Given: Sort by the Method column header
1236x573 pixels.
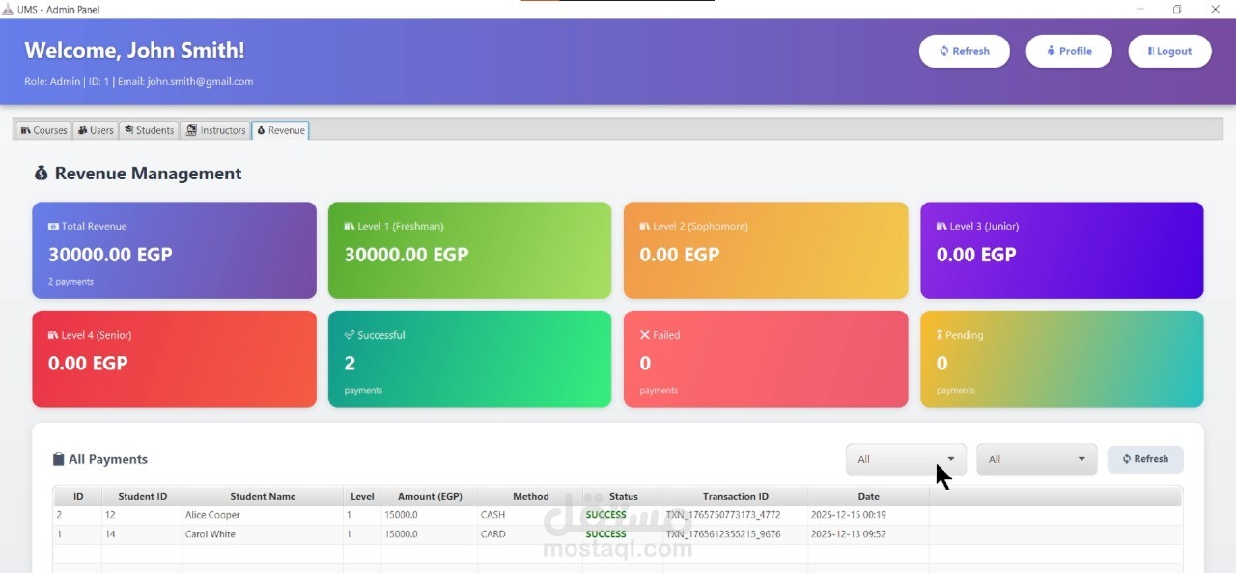Looking at the screenshot, I should (530, 496).
